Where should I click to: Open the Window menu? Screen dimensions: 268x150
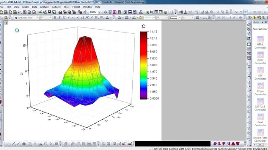tap(88, 7)
